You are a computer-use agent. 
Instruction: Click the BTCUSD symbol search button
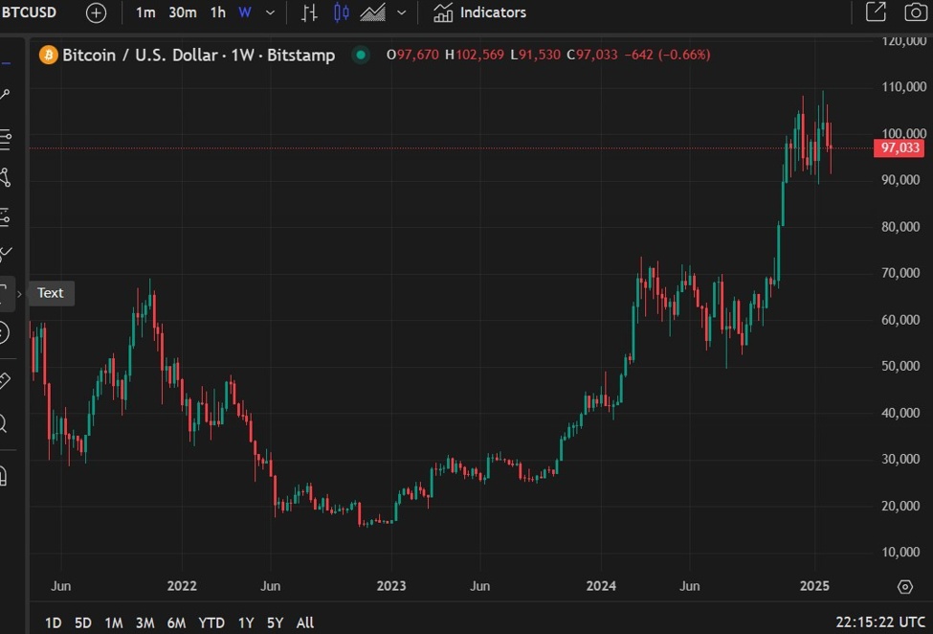coord(29,12)
